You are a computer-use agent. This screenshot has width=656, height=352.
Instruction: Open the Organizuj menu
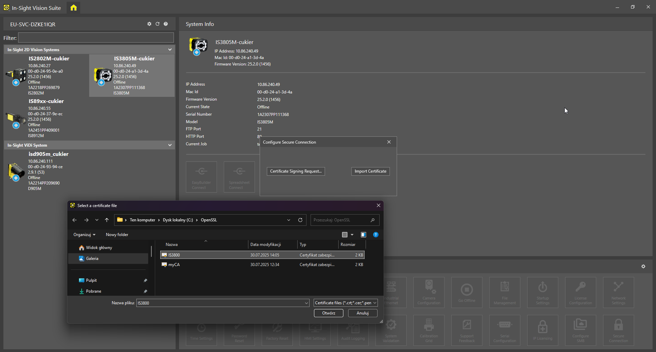pos(84,235)
